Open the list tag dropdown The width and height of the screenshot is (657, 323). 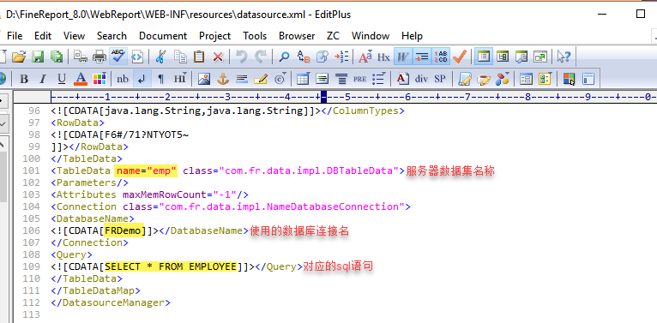pos(378,79)
